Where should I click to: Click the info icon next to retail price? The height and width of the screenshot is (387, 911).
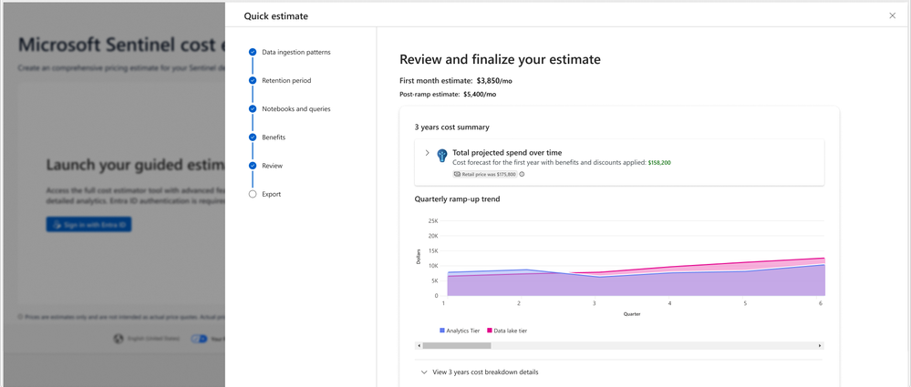(522, 174)
